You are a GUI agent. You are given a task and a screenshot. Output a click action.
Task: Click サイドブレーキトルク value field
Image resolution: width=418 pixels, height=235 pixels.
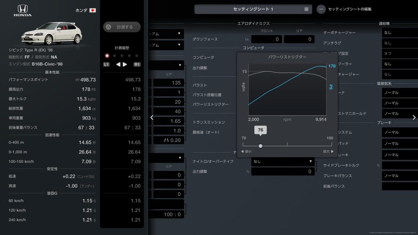coord(400,165)
